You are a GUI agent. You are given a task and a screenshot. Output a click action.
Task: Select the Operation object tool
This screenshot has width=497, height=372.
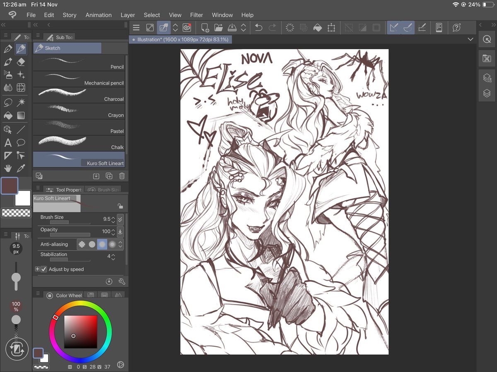pos(8,130)
